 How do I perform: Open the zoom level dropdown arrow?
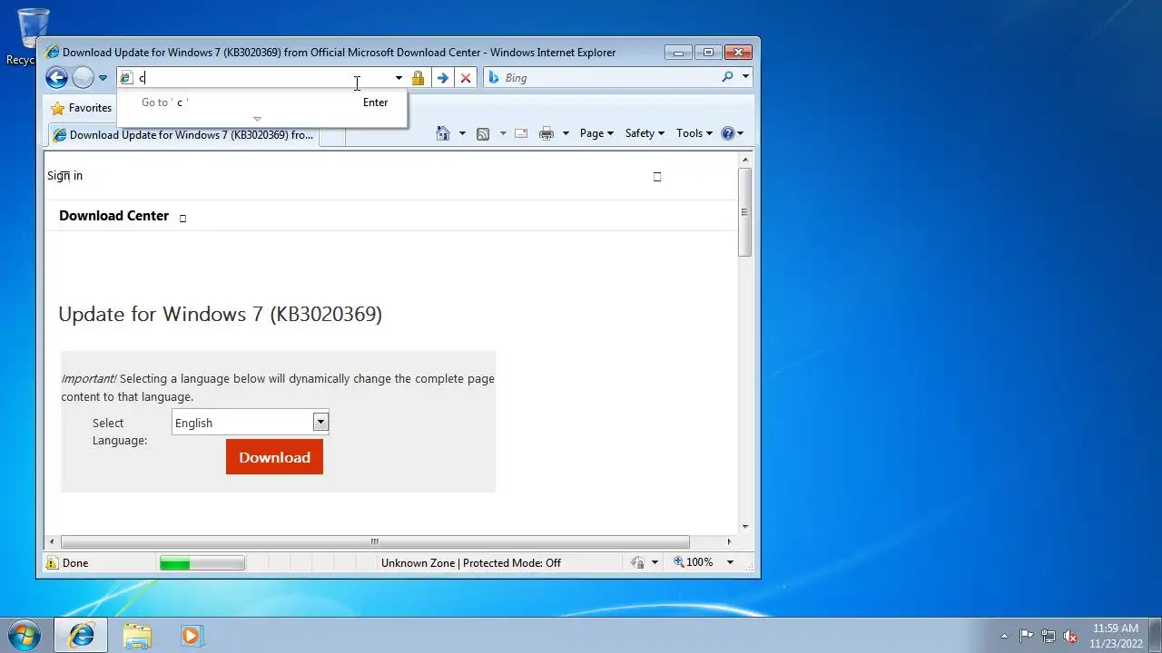point(730,562)
